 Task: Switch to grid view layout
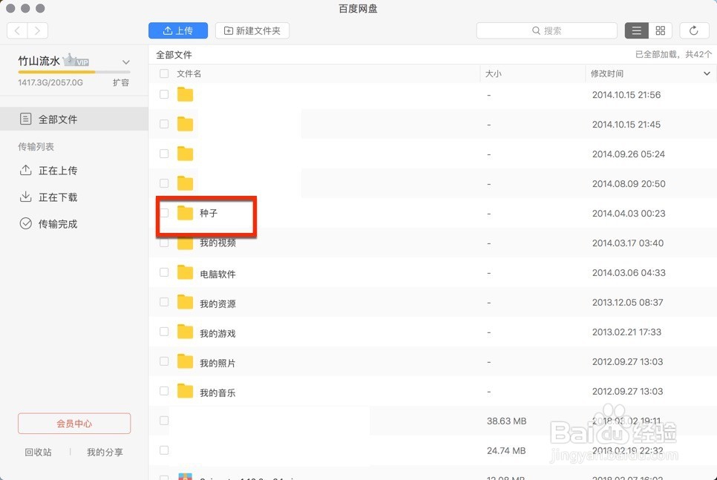pos(659,30)
